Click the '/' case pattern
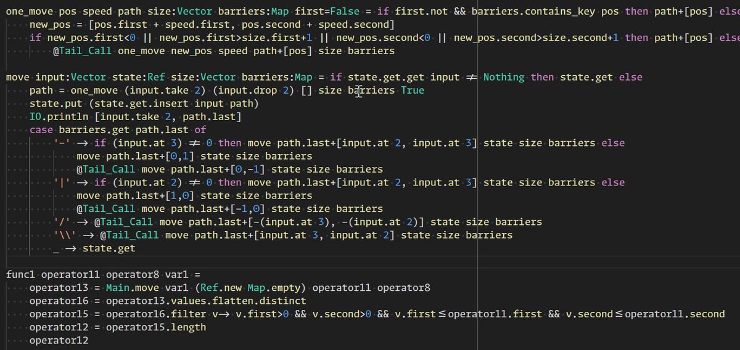The height and width of the screenshot is (350, 740). pyautogui.click(x=62, y=222)
